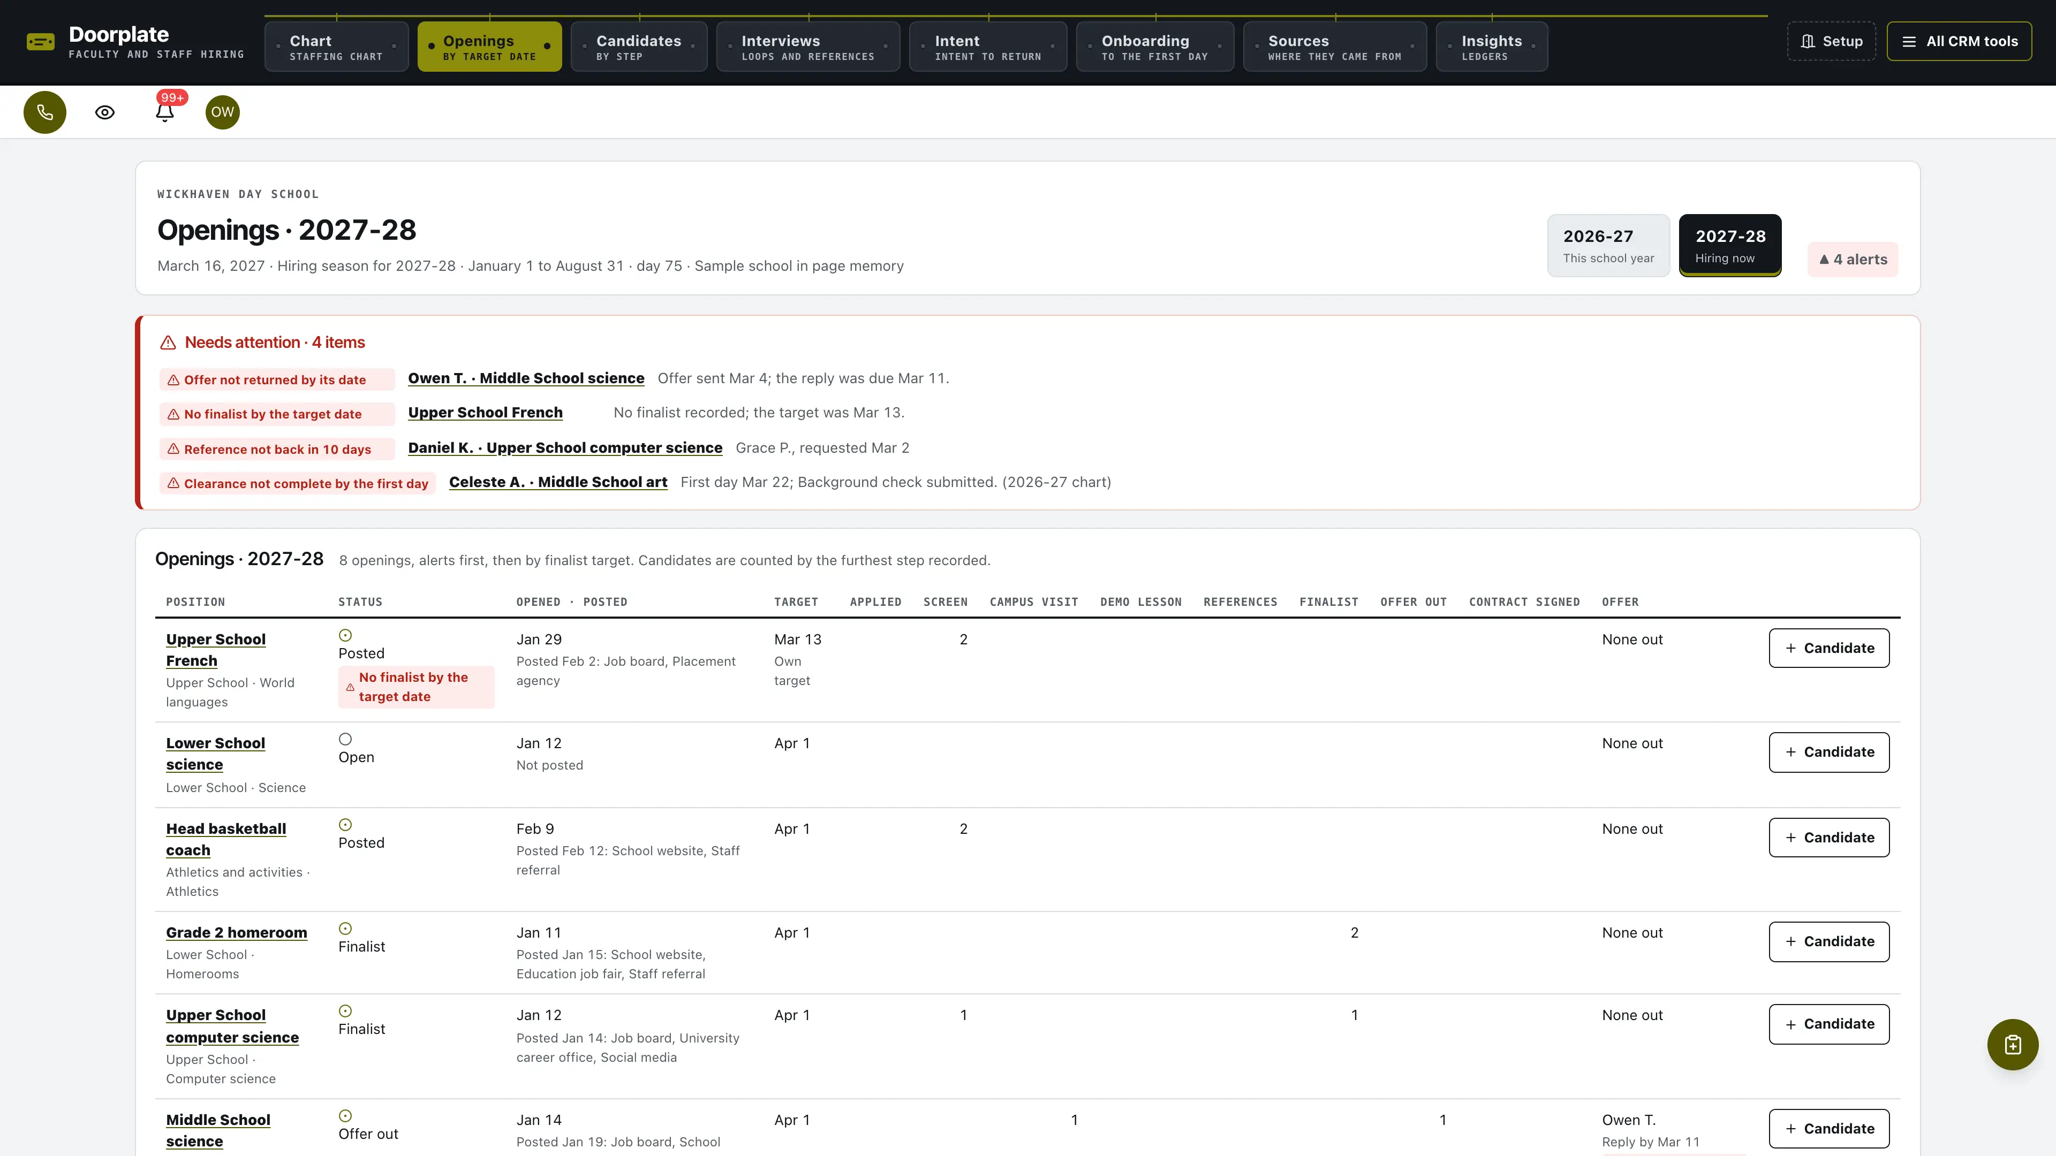The image size is (2056, 1156).
Task: Open the floating clipboard add button
Action: coord(2012,1044)
